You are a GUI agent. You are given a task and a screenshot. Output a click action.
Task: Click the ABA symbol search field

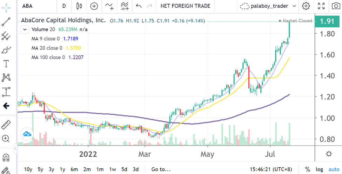[37, 6]
